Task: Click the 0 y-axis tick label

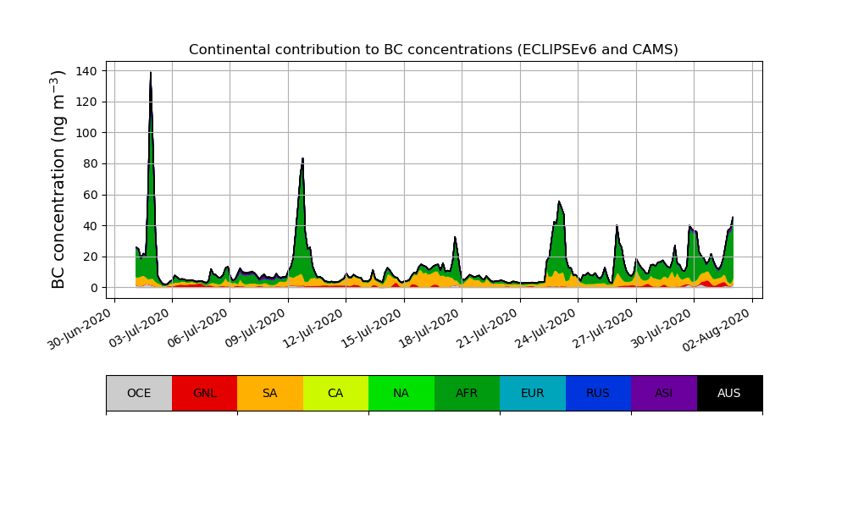Action: [95, 288]
